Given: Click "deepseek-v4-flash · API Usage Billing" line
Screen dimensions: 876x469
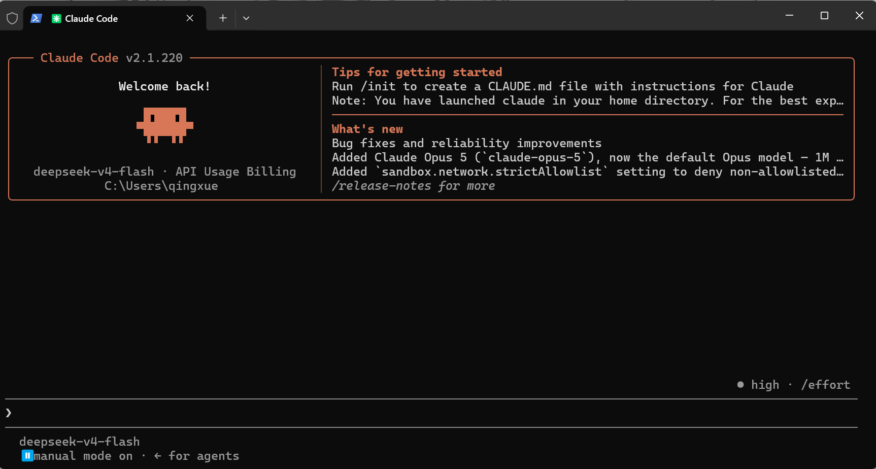Looking at the screenshot, I should (165, 172).
